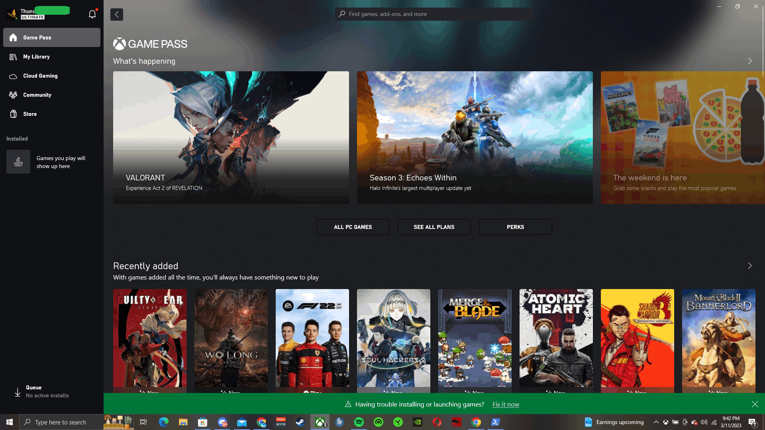Open File Explorer from the taskbar
Screen dimensions: 765x430
[183, 422]
